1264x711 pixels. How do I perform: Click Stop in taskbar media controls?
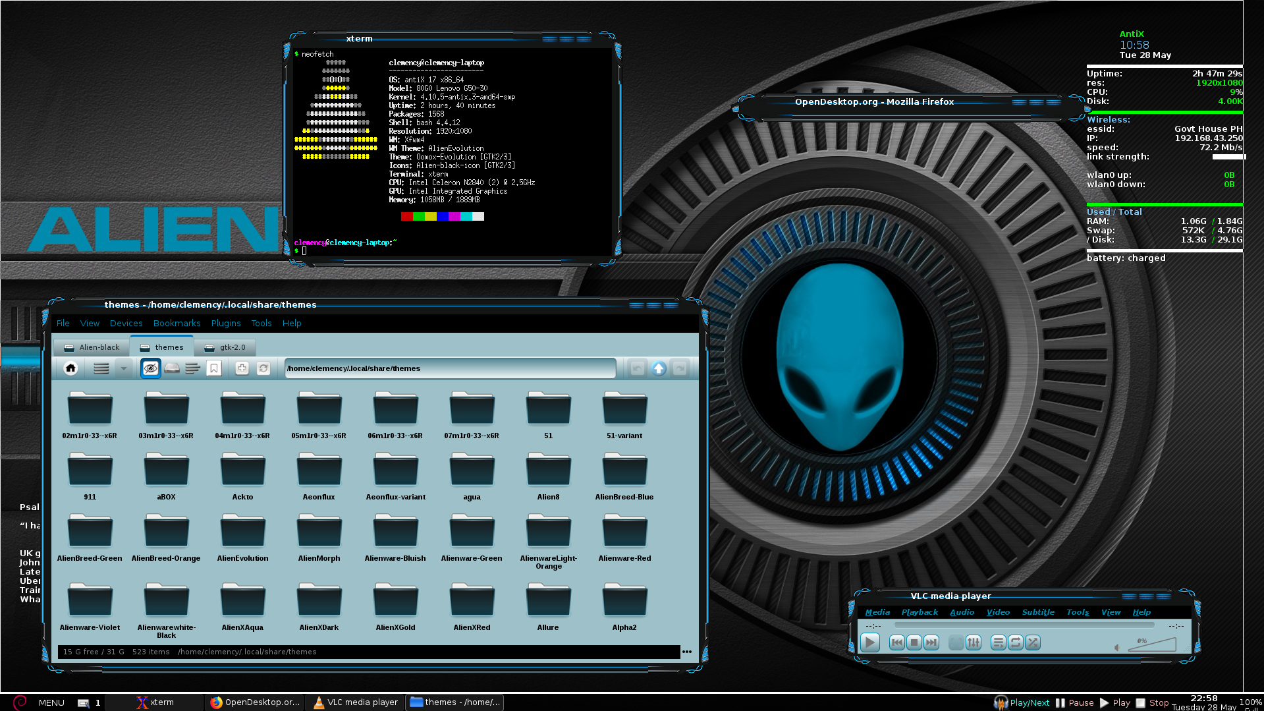[x=1152, y=702]
